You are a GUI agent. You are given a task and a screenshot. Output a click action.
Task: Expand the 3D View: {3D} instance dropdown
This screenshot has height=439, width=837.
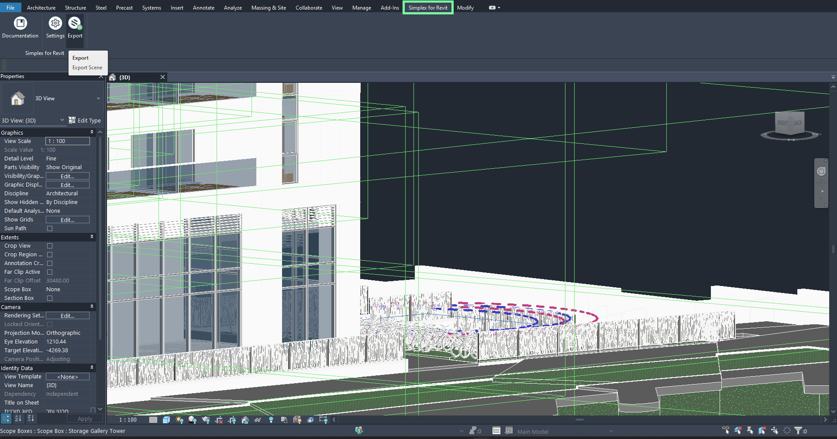(x=62, y=120)
